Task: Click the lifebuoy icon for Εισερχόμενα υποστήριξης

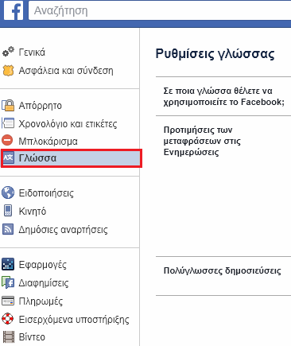Action: pyautogui.click(x=8, y=319)
